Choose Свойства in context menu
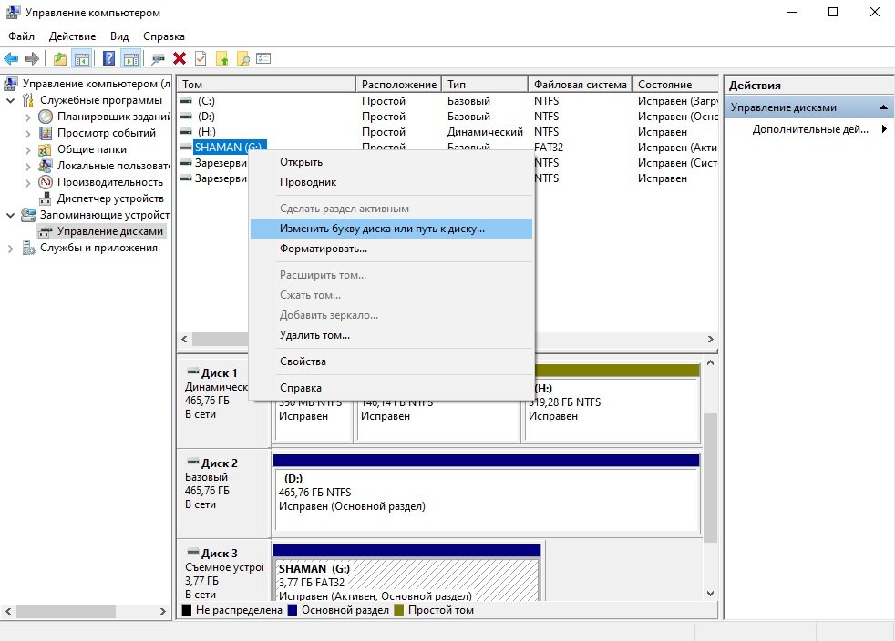 (392, 361)
